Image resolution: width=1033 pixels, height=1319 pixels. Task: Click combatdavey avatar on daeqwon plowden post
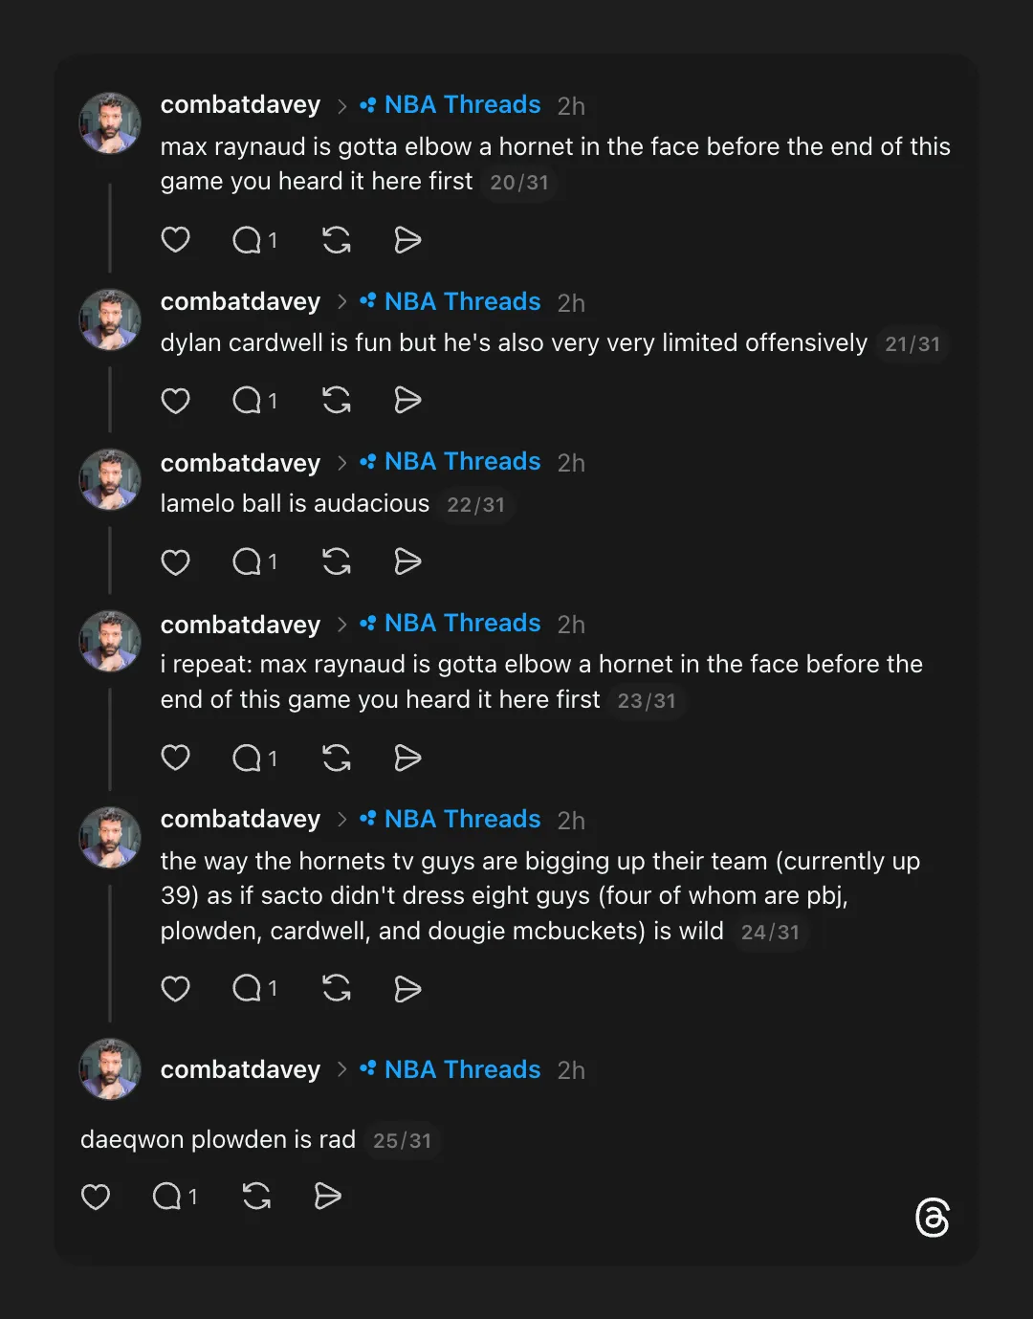[110, 1069]
